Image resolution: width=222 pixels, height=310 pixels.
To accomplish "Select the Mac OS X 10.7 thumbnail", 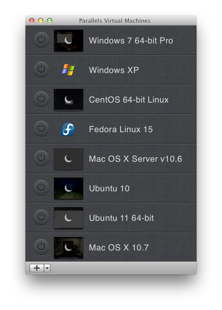I will pos(68,248).
